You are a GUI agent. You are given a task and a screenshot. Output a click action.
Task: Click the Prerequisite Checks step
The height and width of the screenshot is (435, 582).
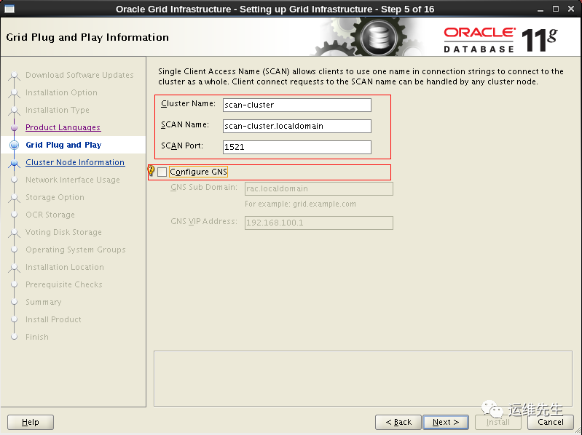(64, 284)
